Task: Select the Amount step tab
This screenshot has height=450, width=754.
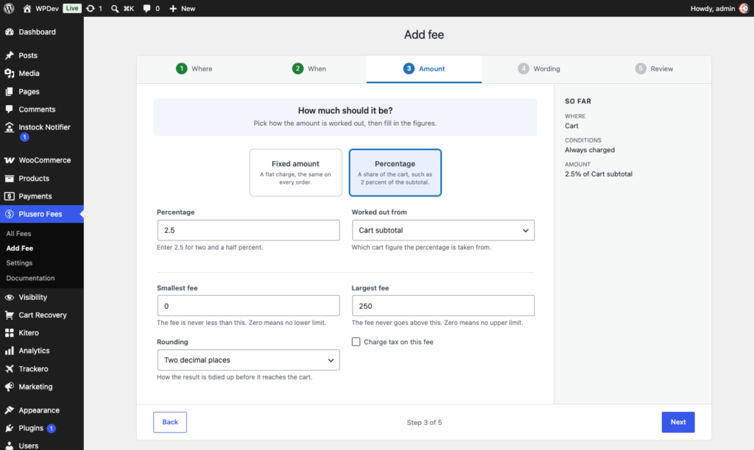Action: click(424, 68)
